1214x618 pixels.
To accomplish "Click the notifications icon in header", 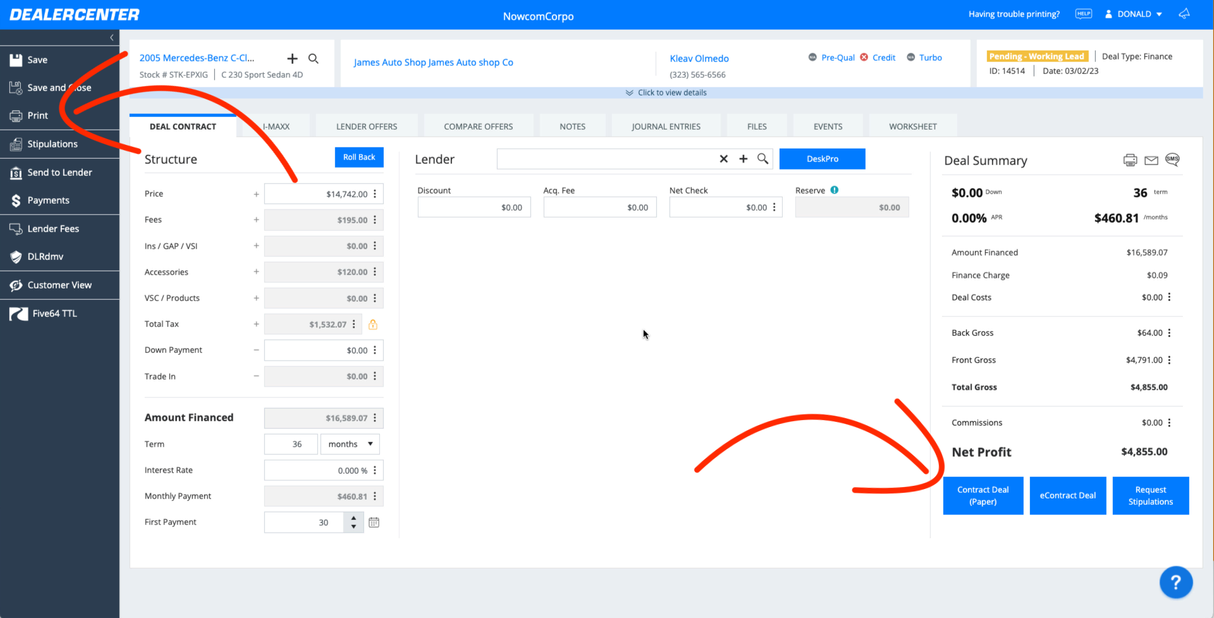I will (x=1184, y=14).
